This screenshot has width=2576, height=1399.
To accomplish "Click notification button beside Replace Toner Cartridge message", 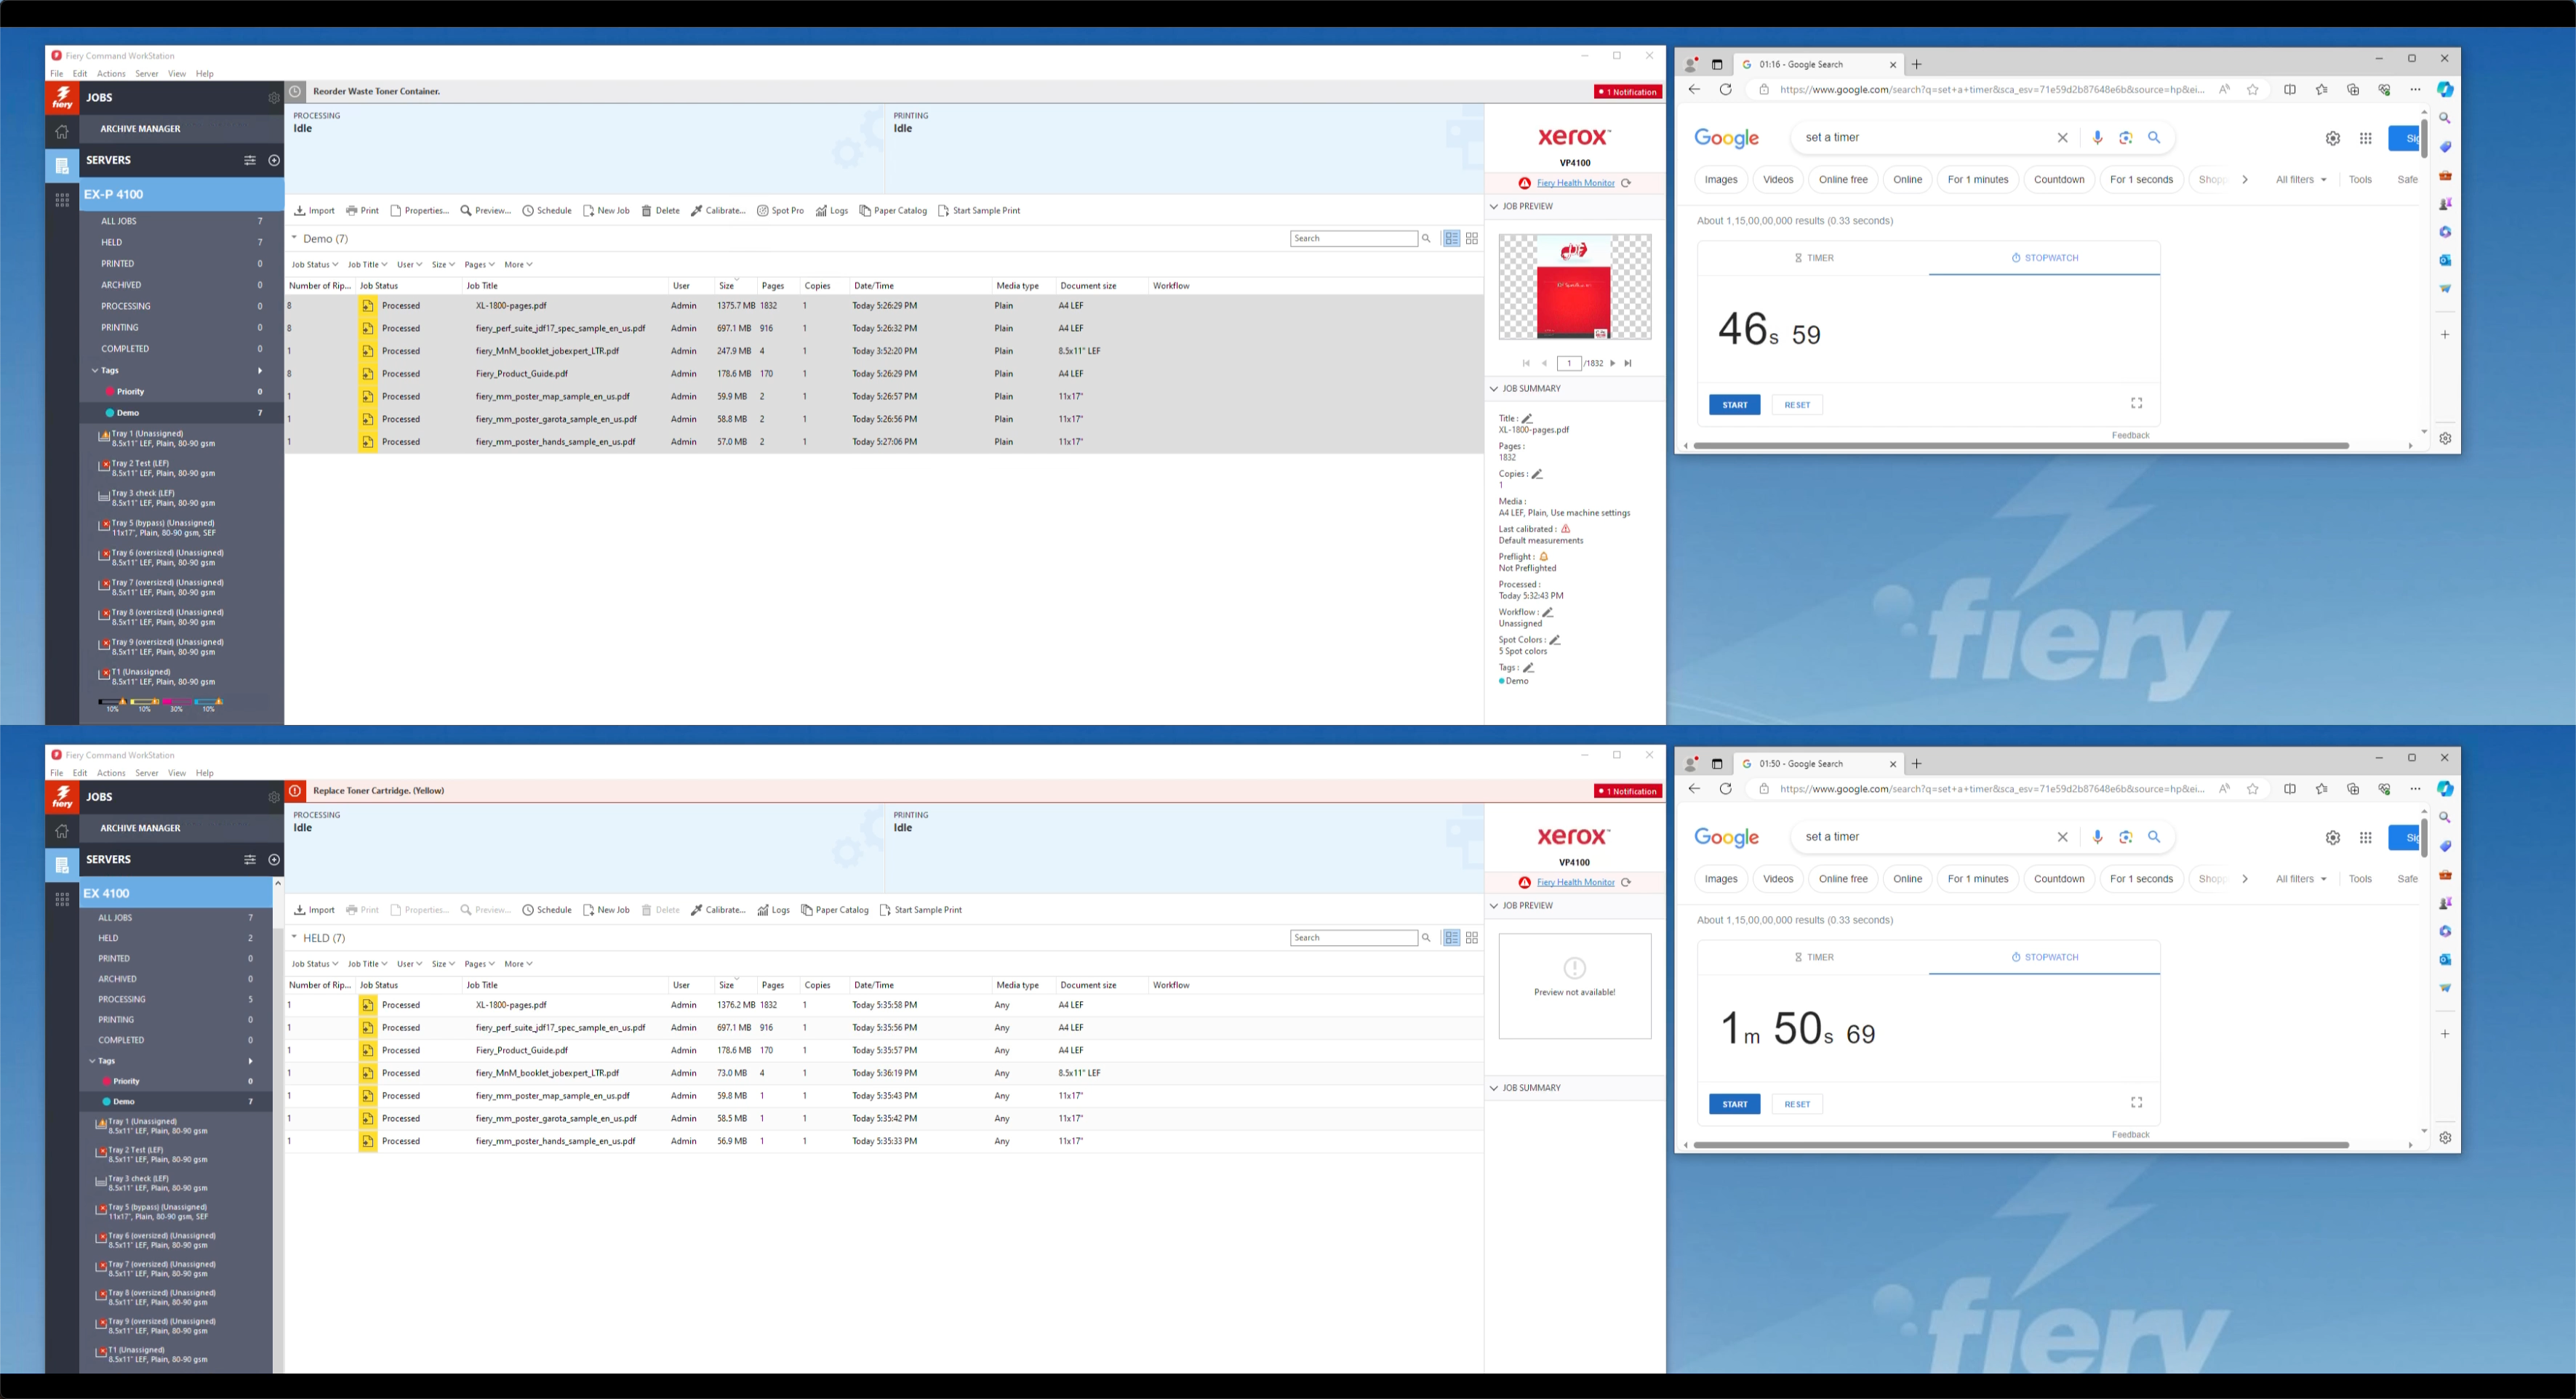I will (x=1627, y=791).
